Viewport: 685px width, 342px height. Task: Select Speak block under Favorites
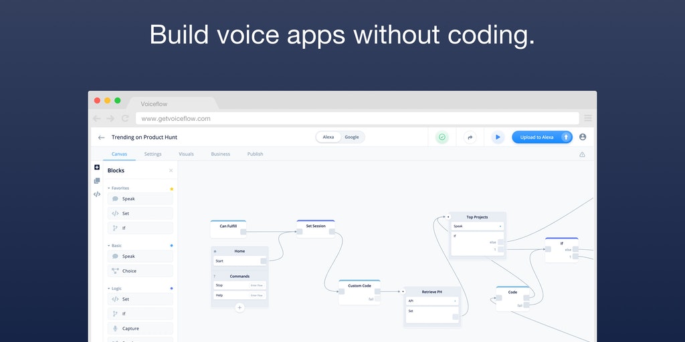[x=140, y=199]
